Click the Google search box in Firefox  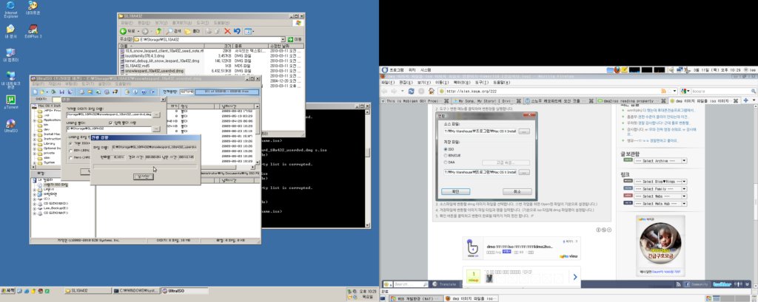click(x=717, y=91)
